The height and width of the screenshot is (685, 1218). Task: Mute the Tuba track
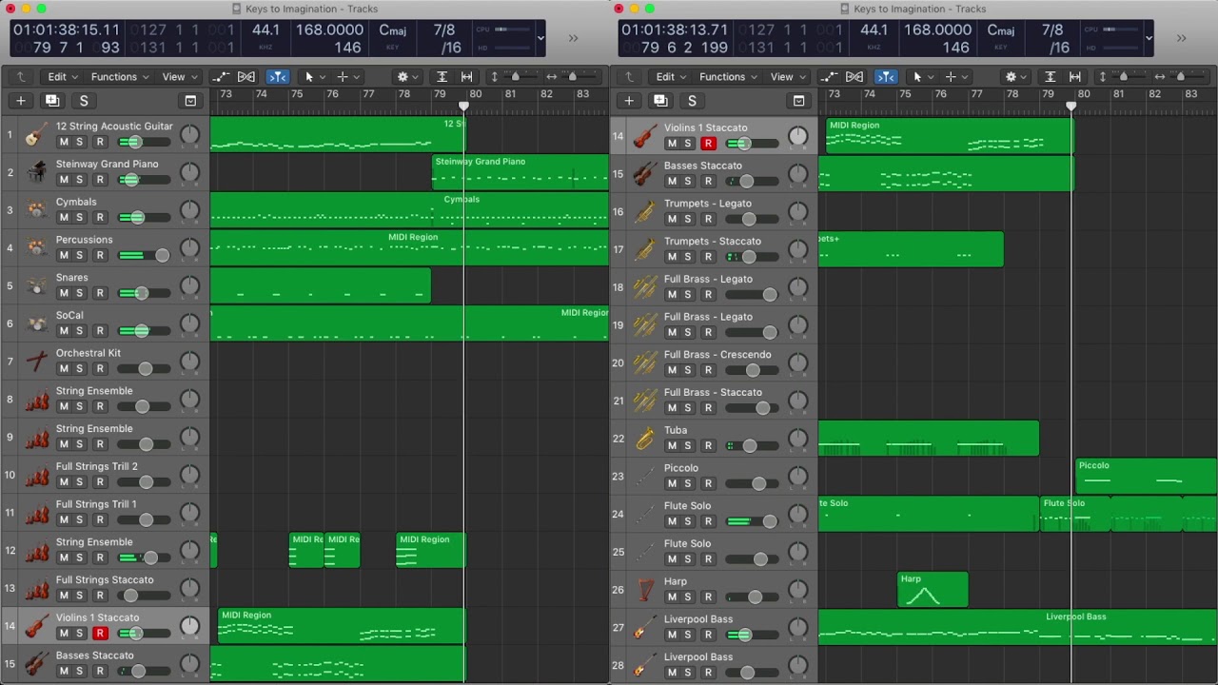point(672,446)
